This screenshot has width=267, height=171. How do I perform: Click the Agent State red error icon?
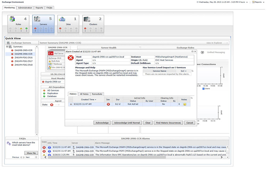[52, 105]
